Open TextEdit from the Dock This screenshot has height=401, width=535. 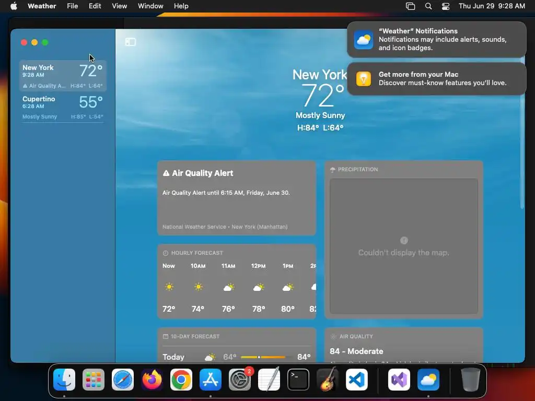[x=269, y=380]
